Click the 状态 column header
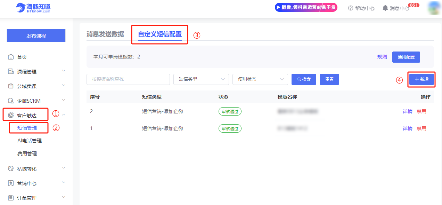This screenshot has width=442, height=205. pyautogui.click(x=223, y=97)
